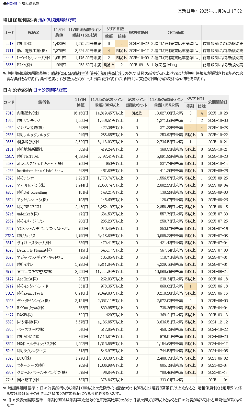Click pencil icon beside 増担保適用基準 note

coord(5,388)
